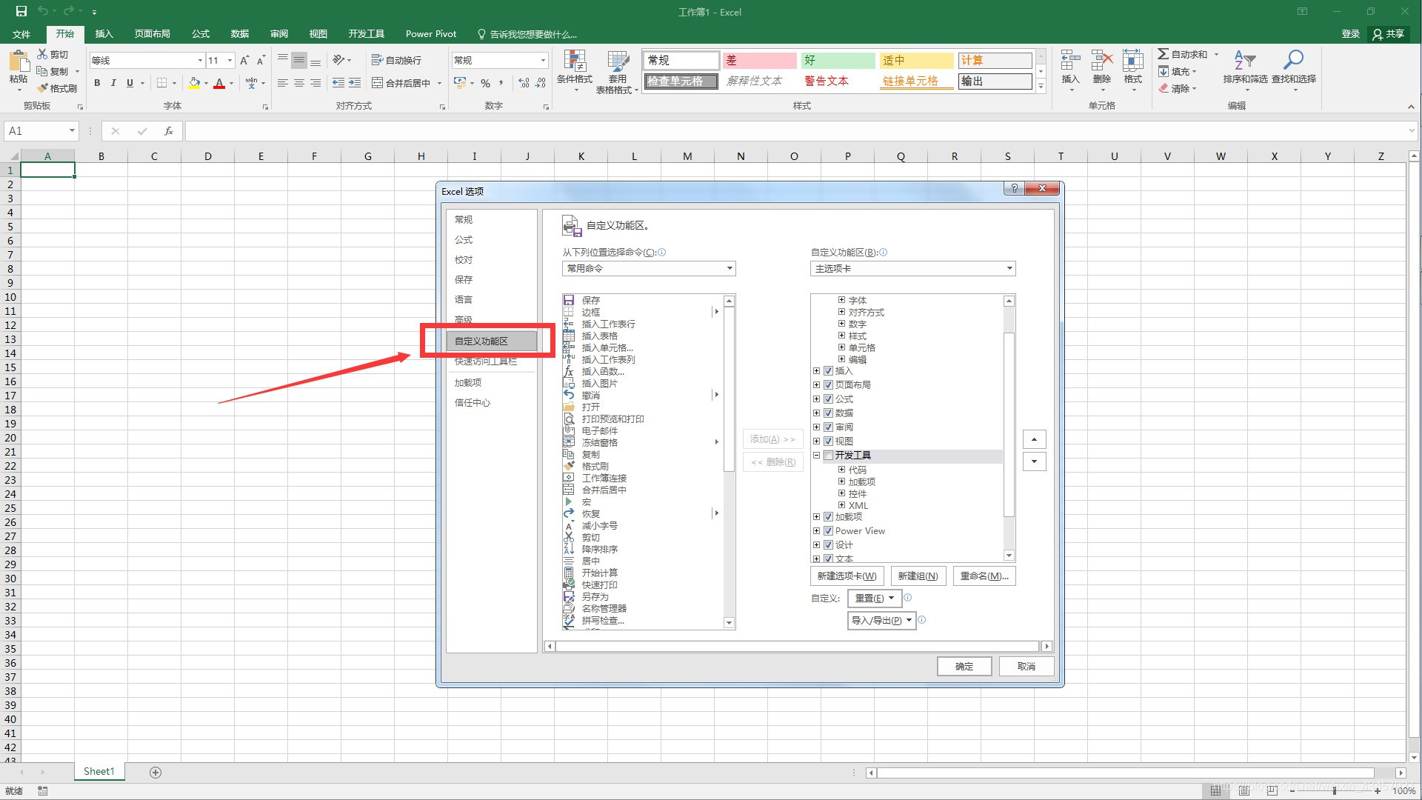Enable the 开发工具 tab checkbox

[829, 456]
